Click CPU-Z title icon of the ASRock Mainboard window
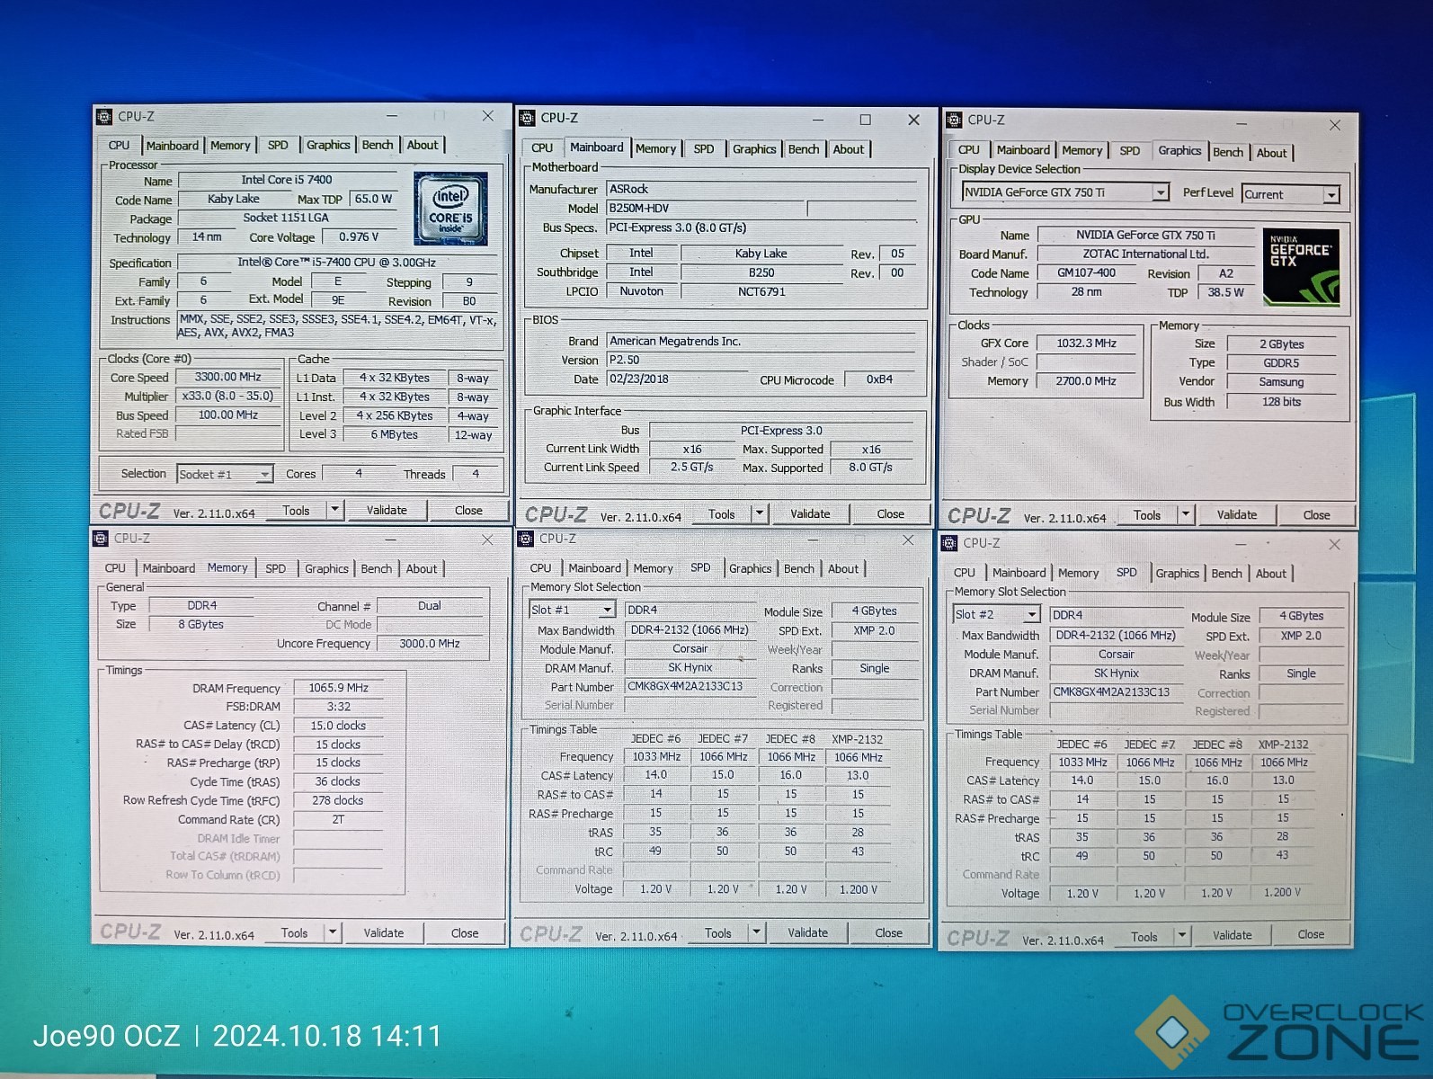1433x1079 pixels. pyautogui.click(x=528, y=118)
